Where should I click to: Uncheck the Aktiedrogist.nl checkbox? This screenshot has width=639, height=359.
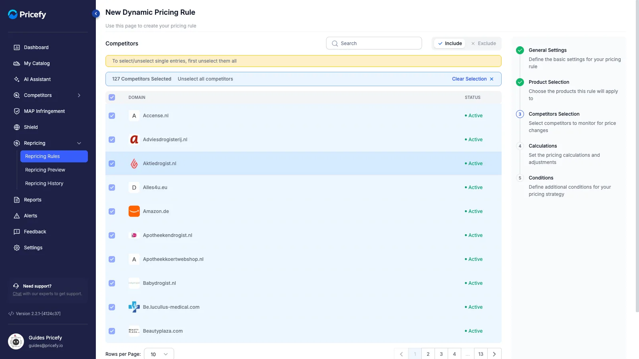(x=112, y=164)
